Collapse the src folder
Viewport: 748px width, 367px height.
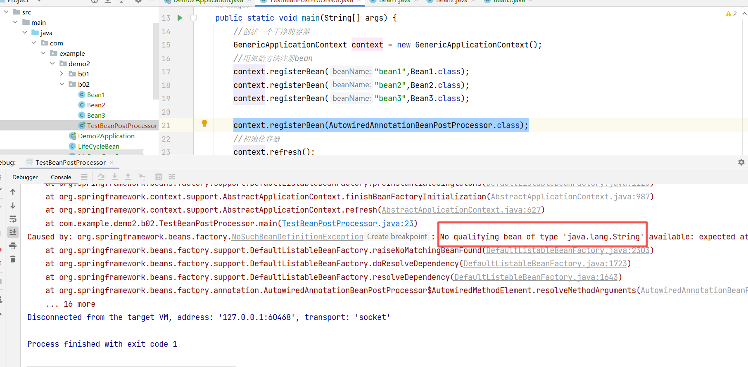tap(6, 12)
